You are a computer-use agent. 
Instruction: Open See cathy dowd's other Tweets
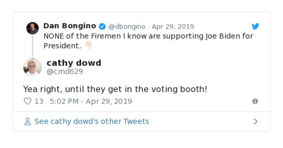(x=91, y=122)
